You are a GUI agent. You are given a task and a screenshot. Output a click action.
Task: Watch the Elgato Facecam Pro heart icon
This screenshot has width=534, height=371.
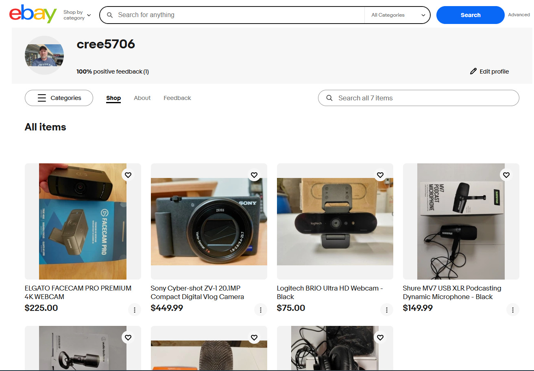click(128, 175)
